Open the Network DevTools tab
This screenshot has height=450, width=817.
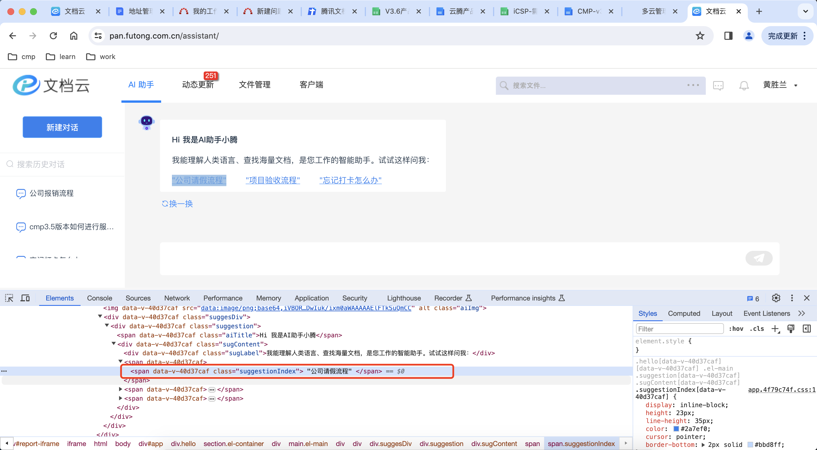pos(177,298)
